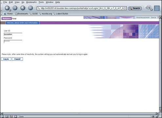Open the File menu
This screenshot has width=162, height=118.
pyautogui.click(x=5, y=2)
